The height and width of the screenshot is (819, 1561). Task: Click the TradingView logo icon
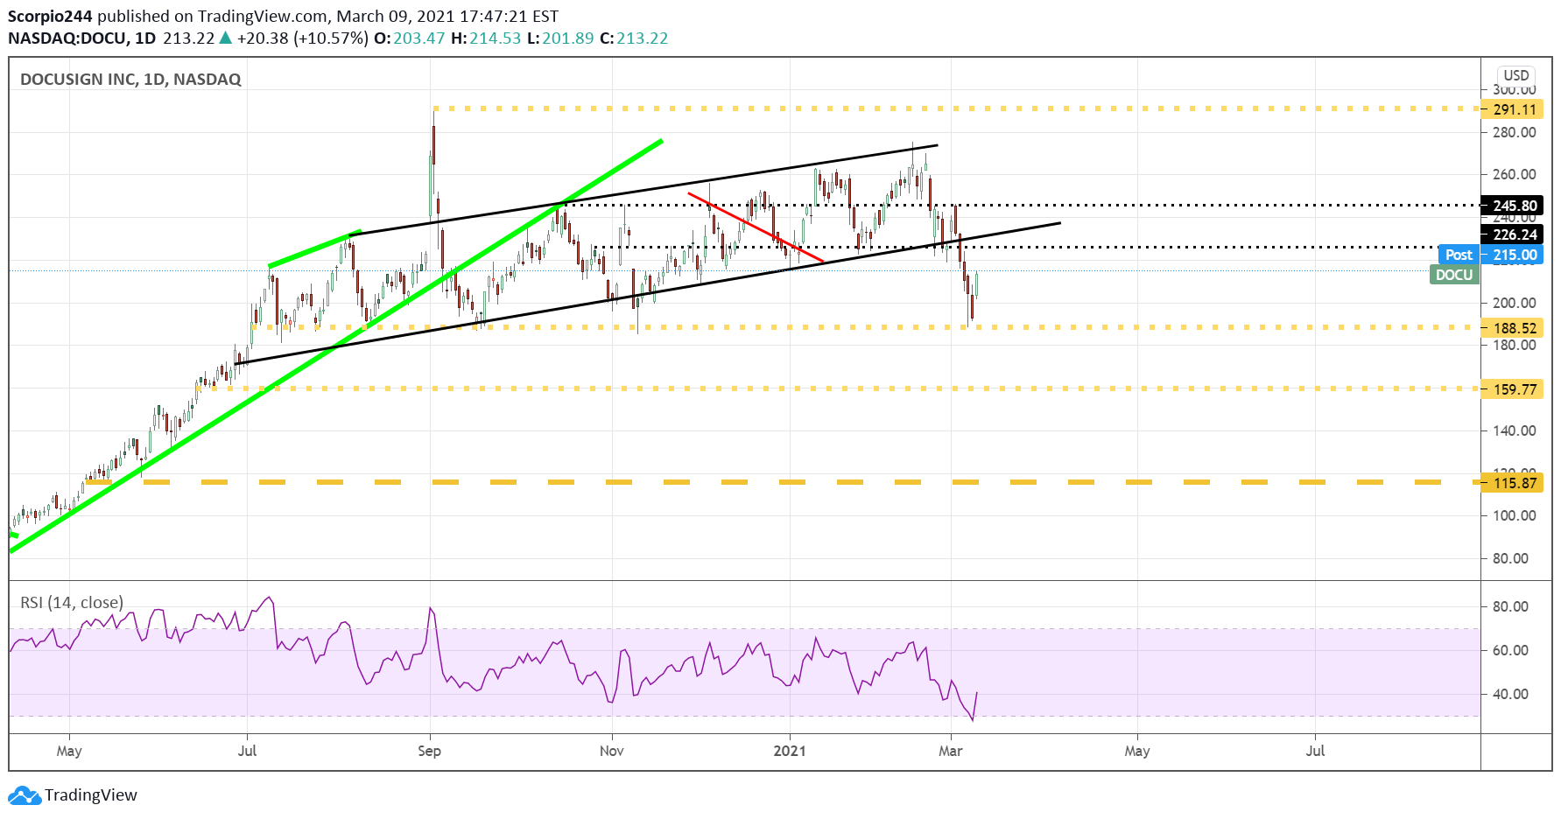pos(25,795)
